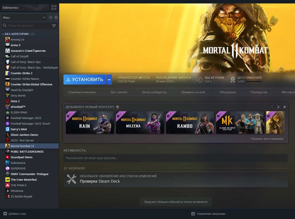The height and width of the screenshot is (219, 295).
Task: Click the new content help question icon
Action: tap(117, 107)
